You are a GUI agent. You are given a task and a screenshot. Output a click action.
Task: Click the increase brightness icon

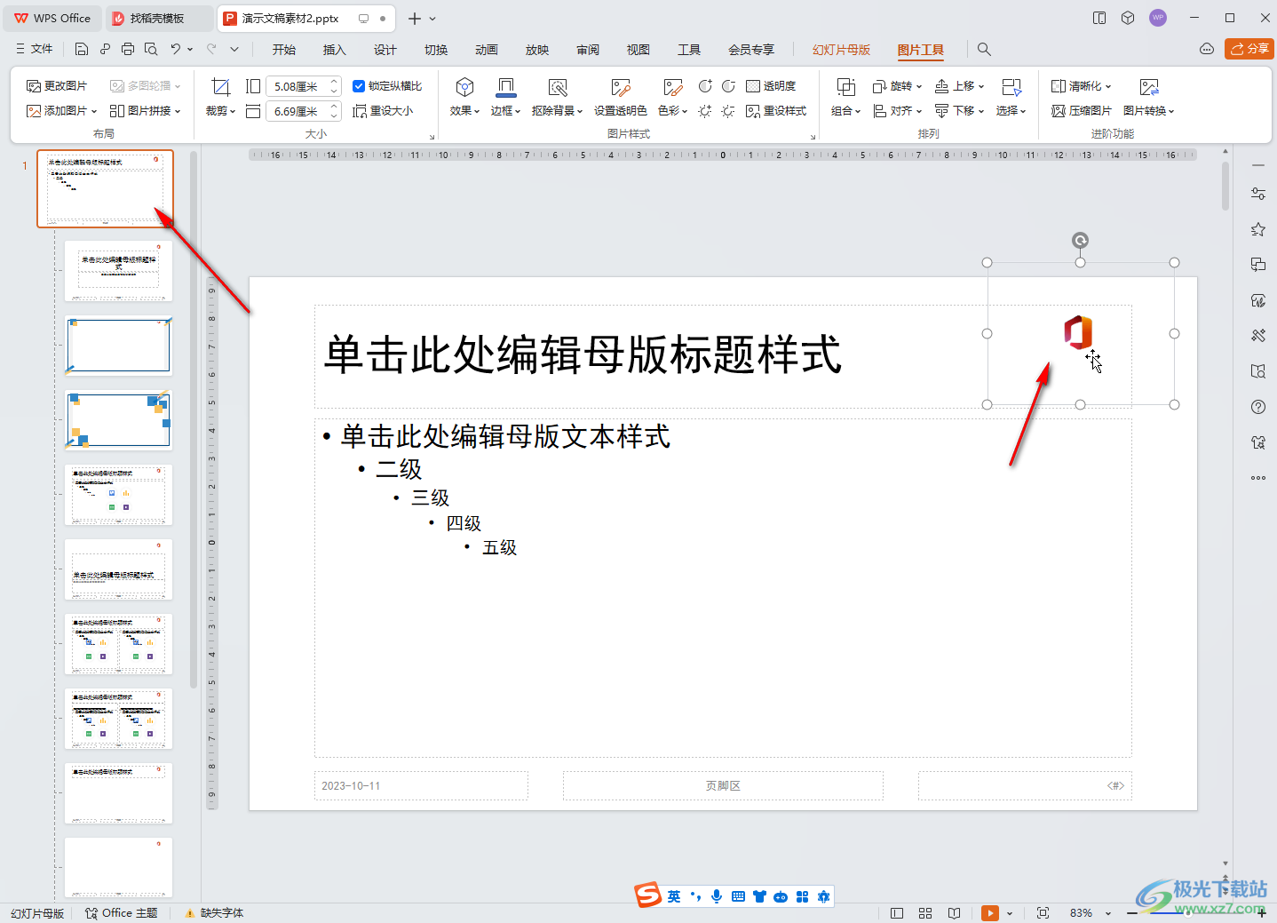coord(705,111)
